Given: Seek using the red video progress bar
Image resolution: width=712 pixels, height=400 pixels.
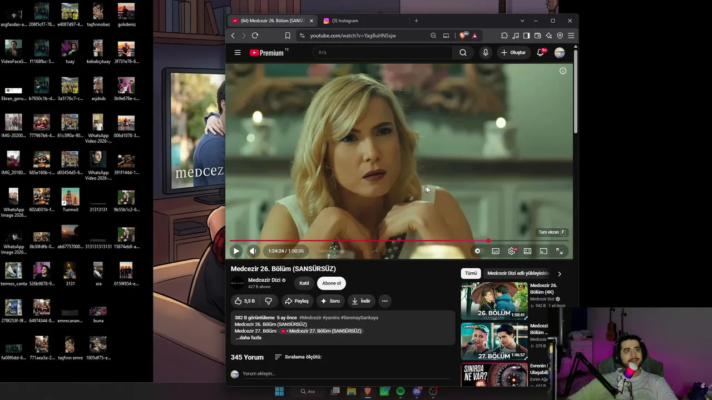Looking at the screenshot, I should (x=399, y=241).
